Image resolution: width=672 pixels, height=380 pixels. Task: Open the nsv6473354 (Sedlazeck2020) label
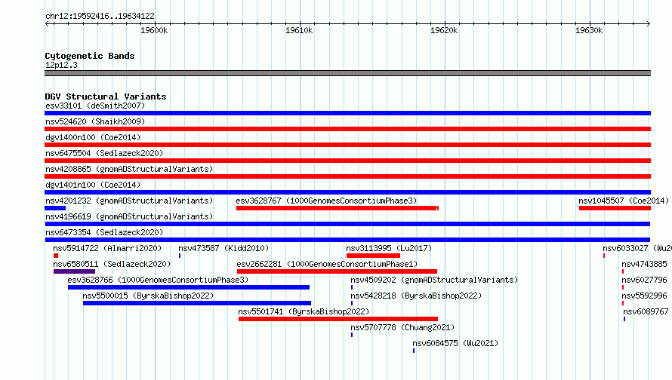coord(104,232)
